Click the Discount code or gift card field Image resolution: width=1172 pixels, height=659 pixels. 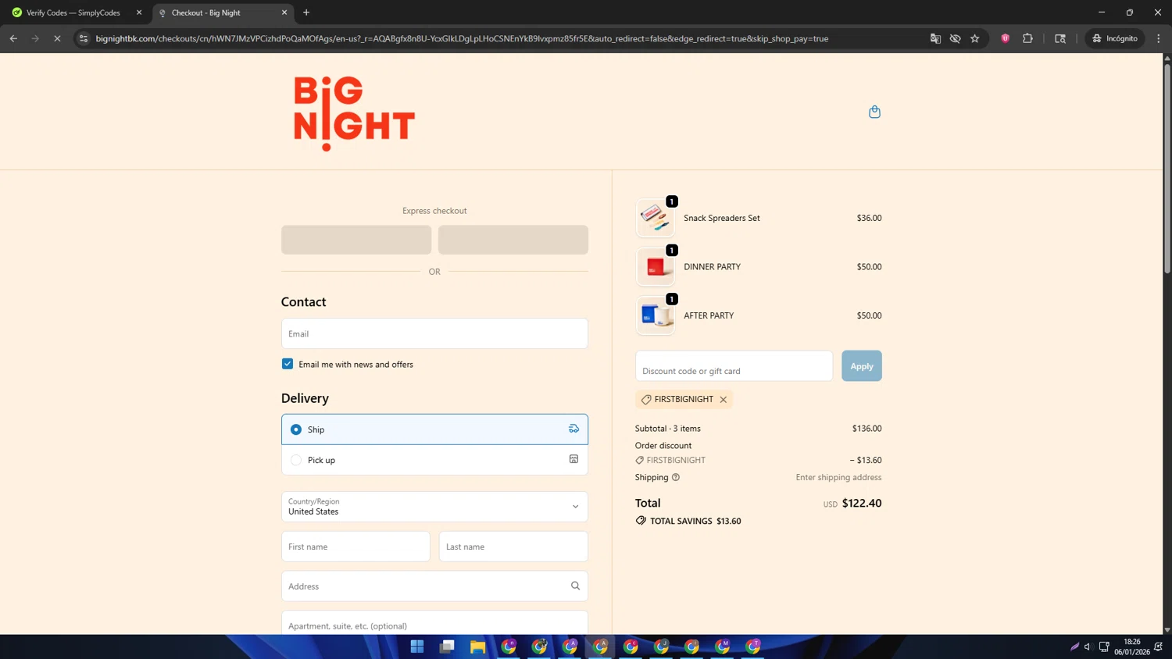[734, 366]
